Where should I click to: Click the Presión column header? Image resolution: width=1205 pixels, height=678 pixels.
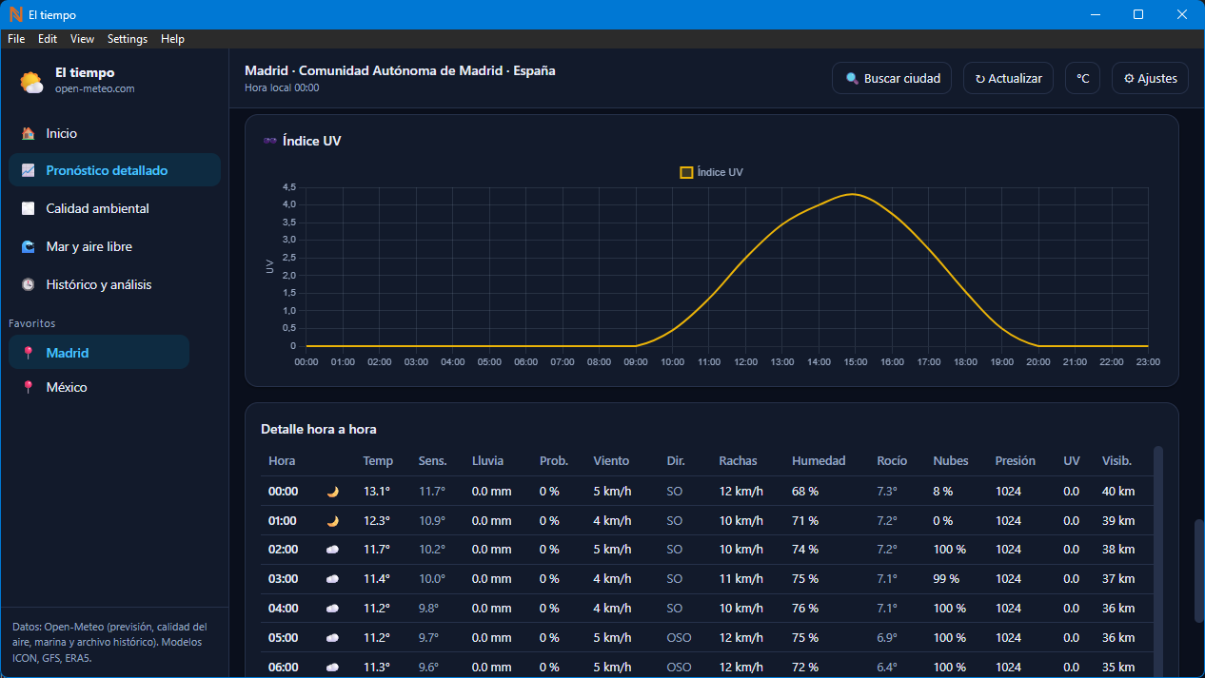click(x=1016, y=461)
